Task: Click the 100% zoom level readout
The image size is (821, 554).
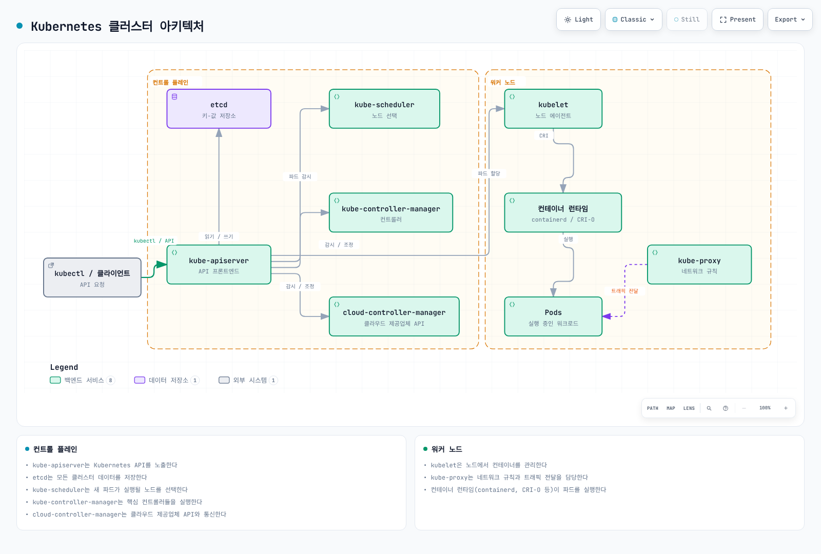Action: click(765, 408)
